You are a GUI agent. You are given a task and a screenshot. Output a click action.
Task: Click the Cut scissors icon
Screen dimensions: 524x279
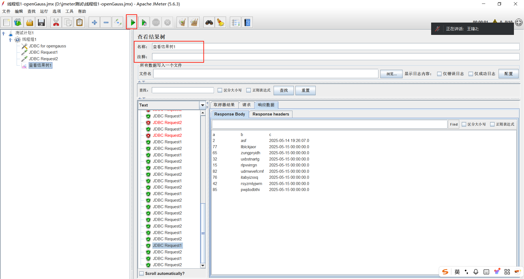(56, 22)
